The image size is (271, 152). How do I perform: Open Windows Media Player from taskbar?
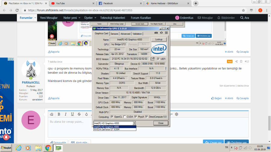click(x=28, y=148)
